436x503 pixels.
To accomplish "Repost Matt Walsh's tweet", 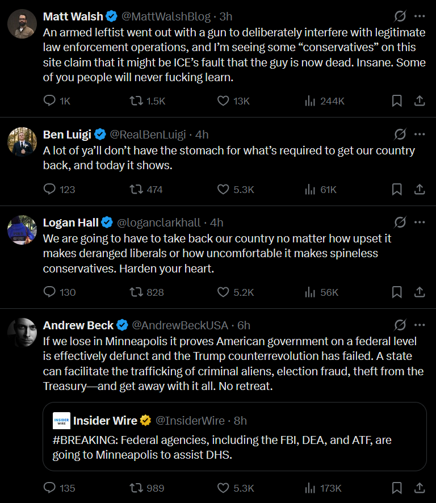I will [x=137, y=101].
